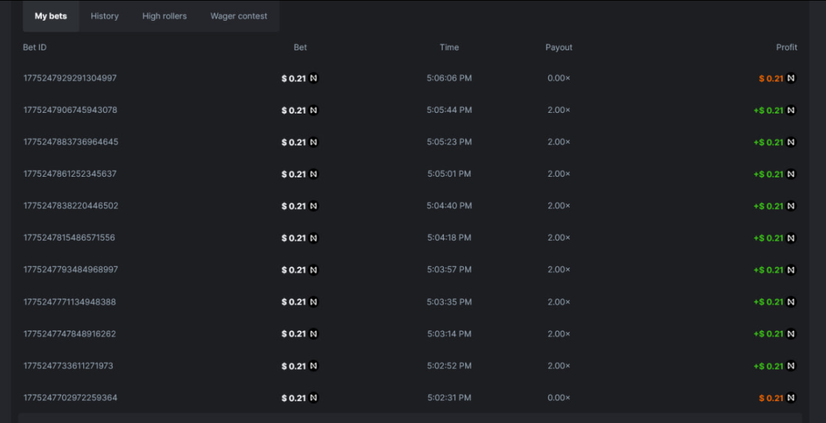The height and width of the screenshot is (423, 826).
Task: Click profit coin icon for 5:03:57 PM row
Action: click(x=791, y=270)
